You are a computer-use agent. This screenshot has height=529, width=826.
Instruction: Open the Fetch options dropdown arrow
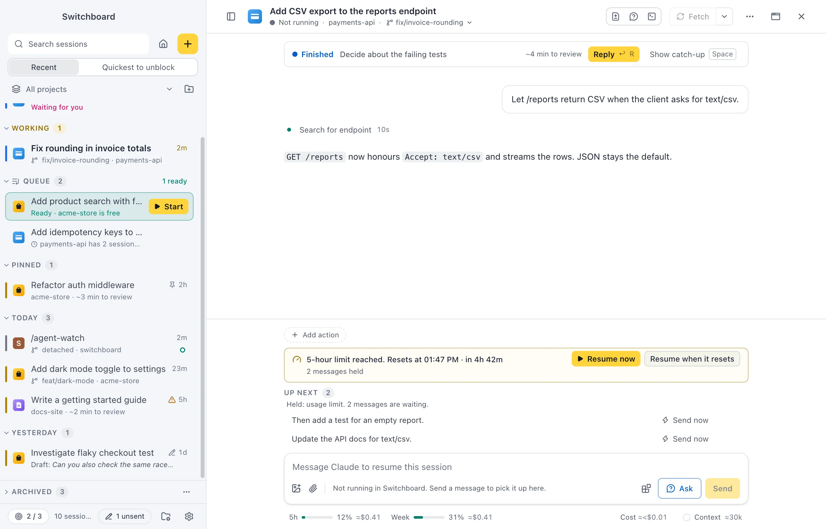pyautogui.click(x=724, y=16)
